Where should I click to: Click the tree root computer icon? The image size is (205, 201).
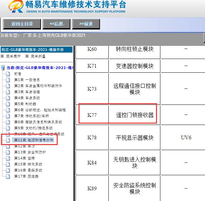(3, 68)
